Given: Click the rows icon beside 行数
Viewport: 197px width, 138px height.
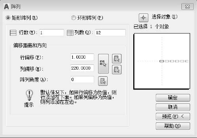Looking at the screenshot, I should (13, 33).
